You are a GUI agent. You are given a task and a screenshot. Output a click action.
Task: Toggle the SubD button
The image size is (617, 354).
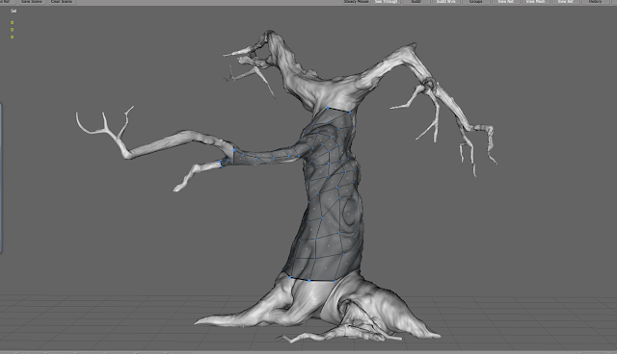click(x=416, y=2)
